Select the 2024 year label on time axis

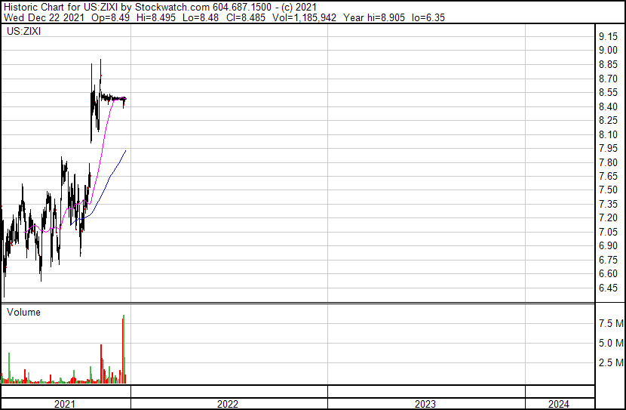559,404
